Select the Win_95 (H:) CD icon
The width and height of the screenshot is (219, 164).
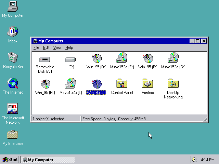[x=45, y=84]
